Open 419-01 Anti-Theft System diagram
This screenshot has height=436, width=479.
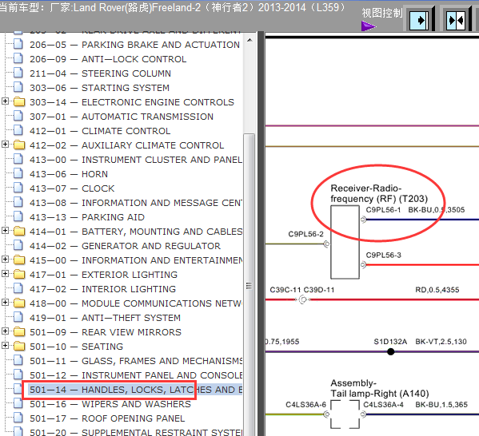click(x=105, y=318)
